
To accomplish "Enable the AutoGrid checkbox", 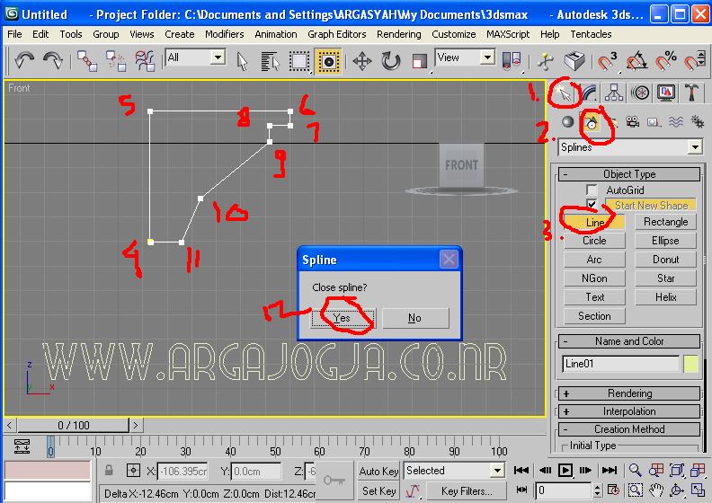I will [x=592, y=190].
